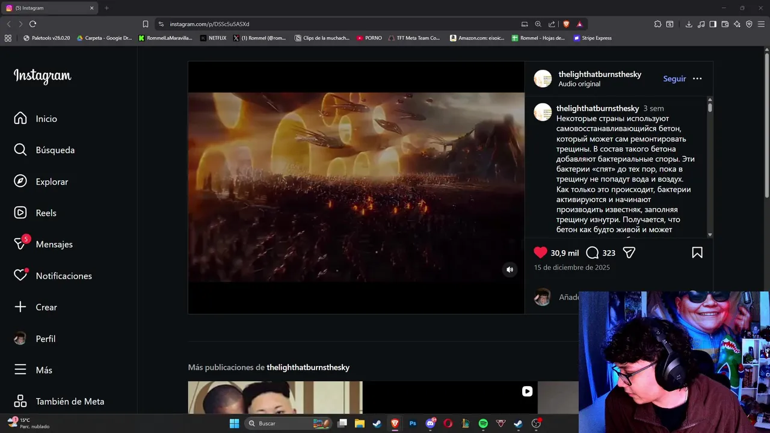Follow thelighthatburnsthesky via Seguir
The height and width of the screenshot is (433, 770).
click(x=674, y=79)
